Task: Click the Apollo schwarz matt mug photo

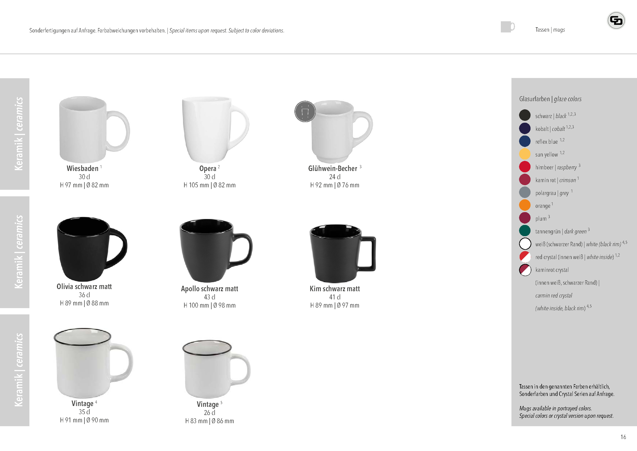Action: pyautogui.click(x=216, y=251)
